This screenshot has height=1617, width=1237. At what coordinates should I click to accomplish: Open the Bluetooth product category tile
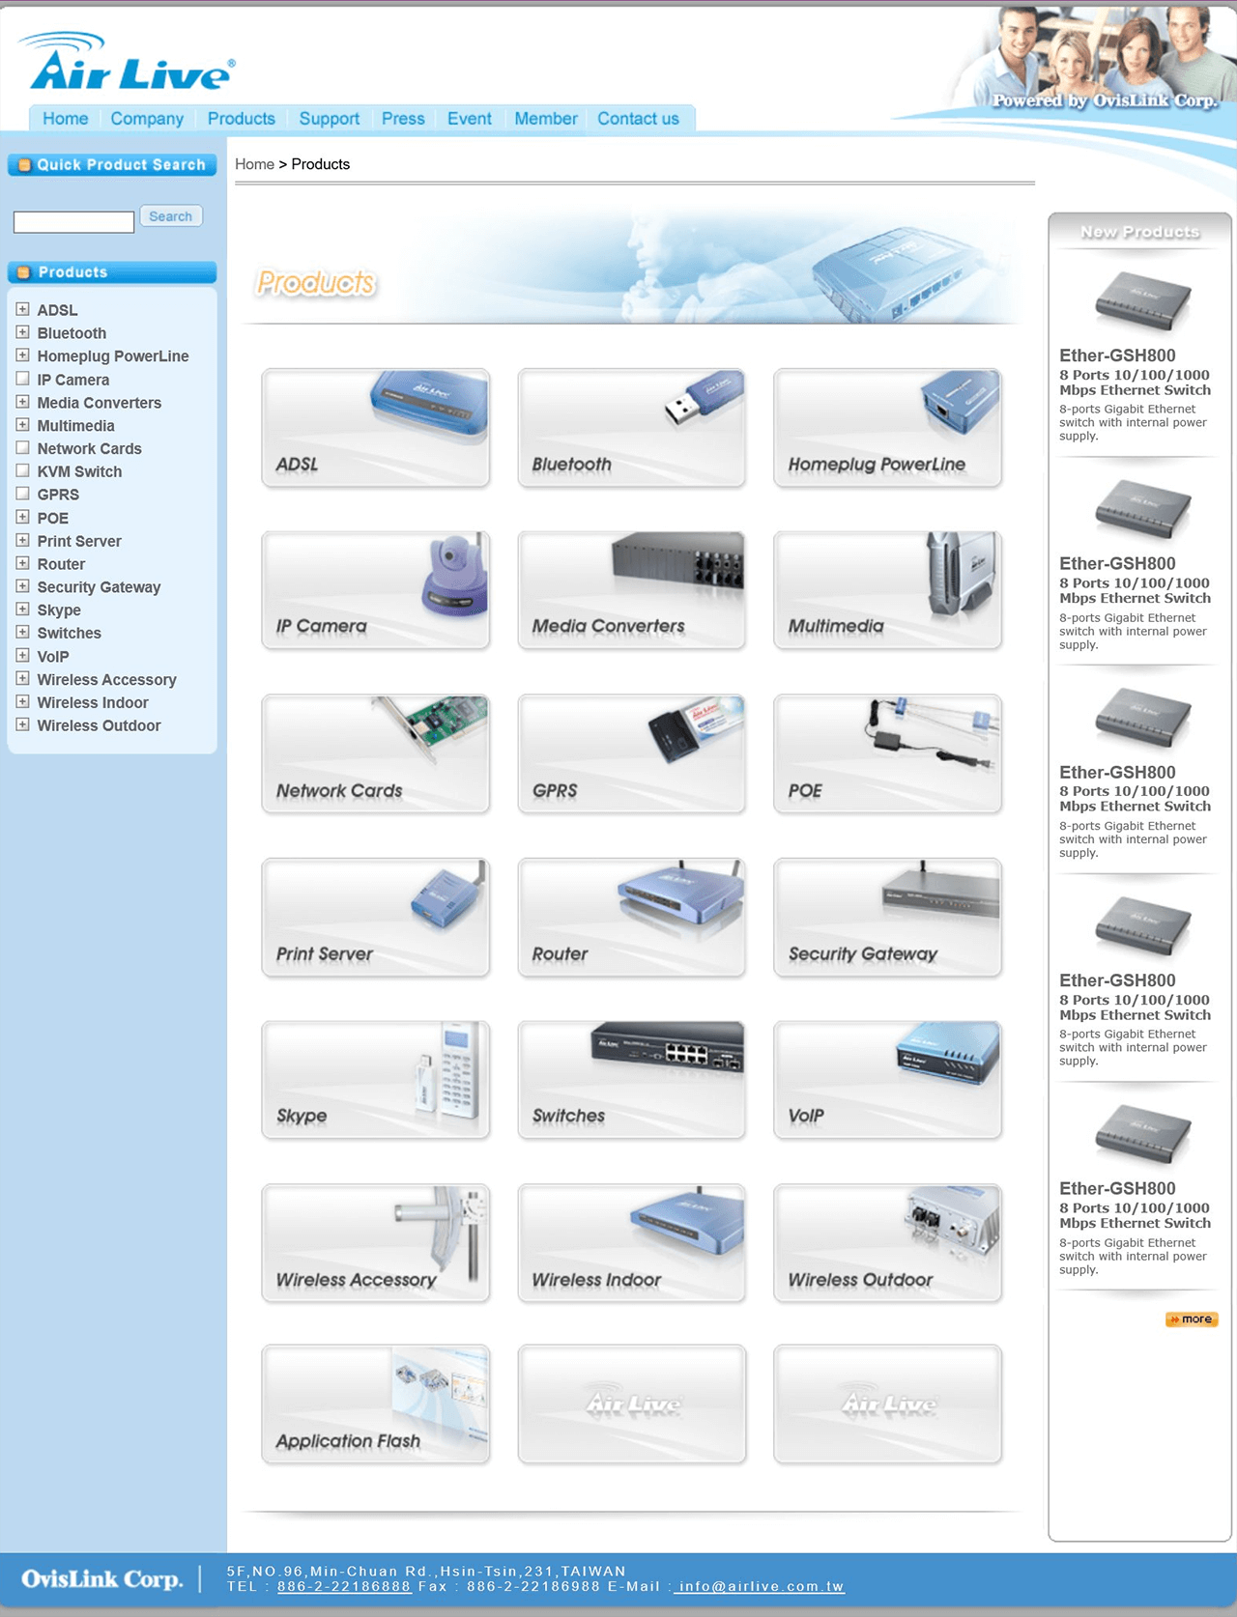(x=631, y=427)
